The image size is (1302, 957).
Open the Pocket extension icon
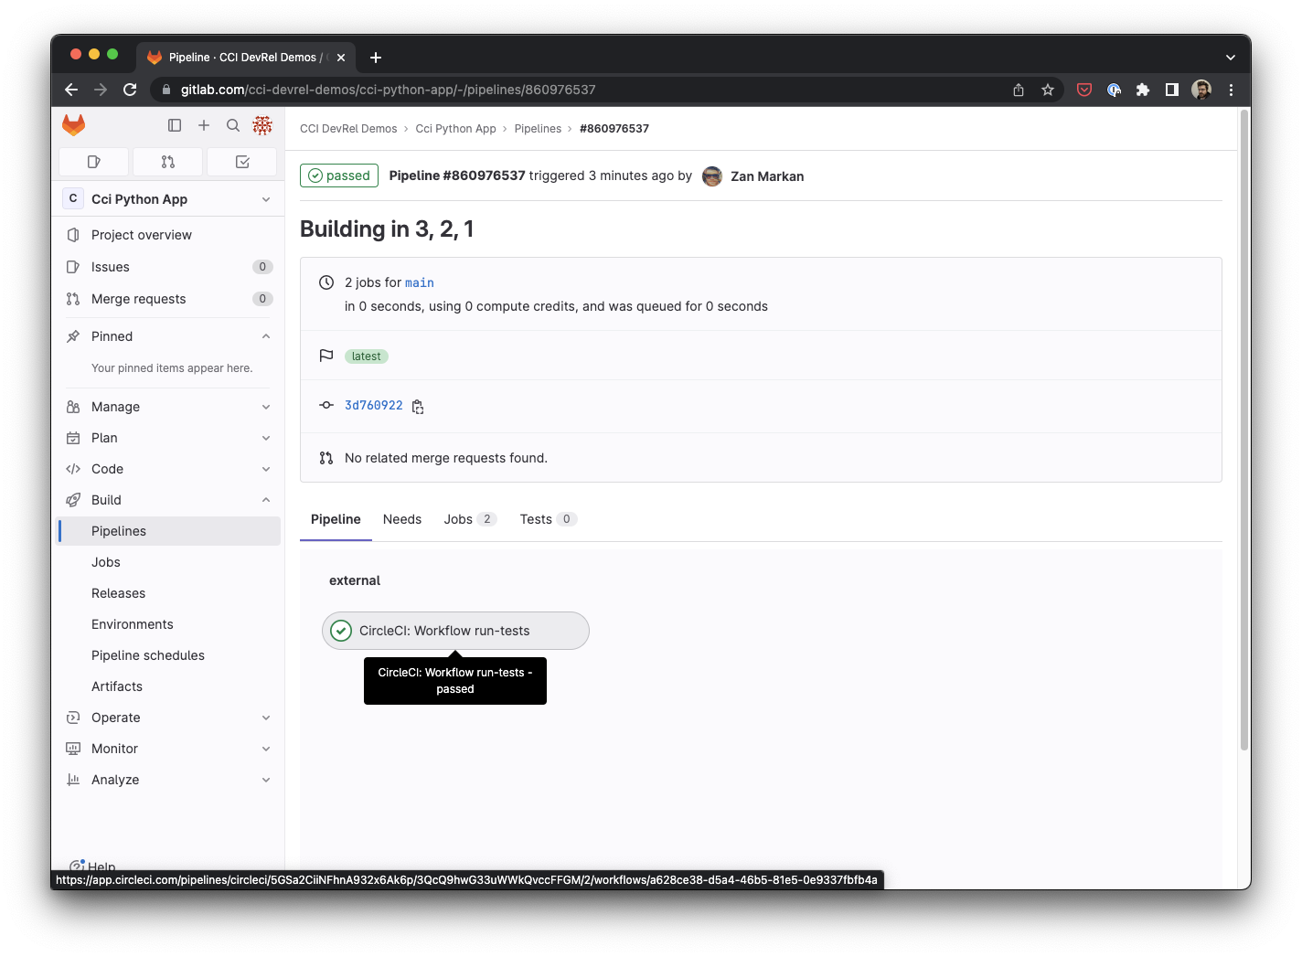pos(1084,90)
